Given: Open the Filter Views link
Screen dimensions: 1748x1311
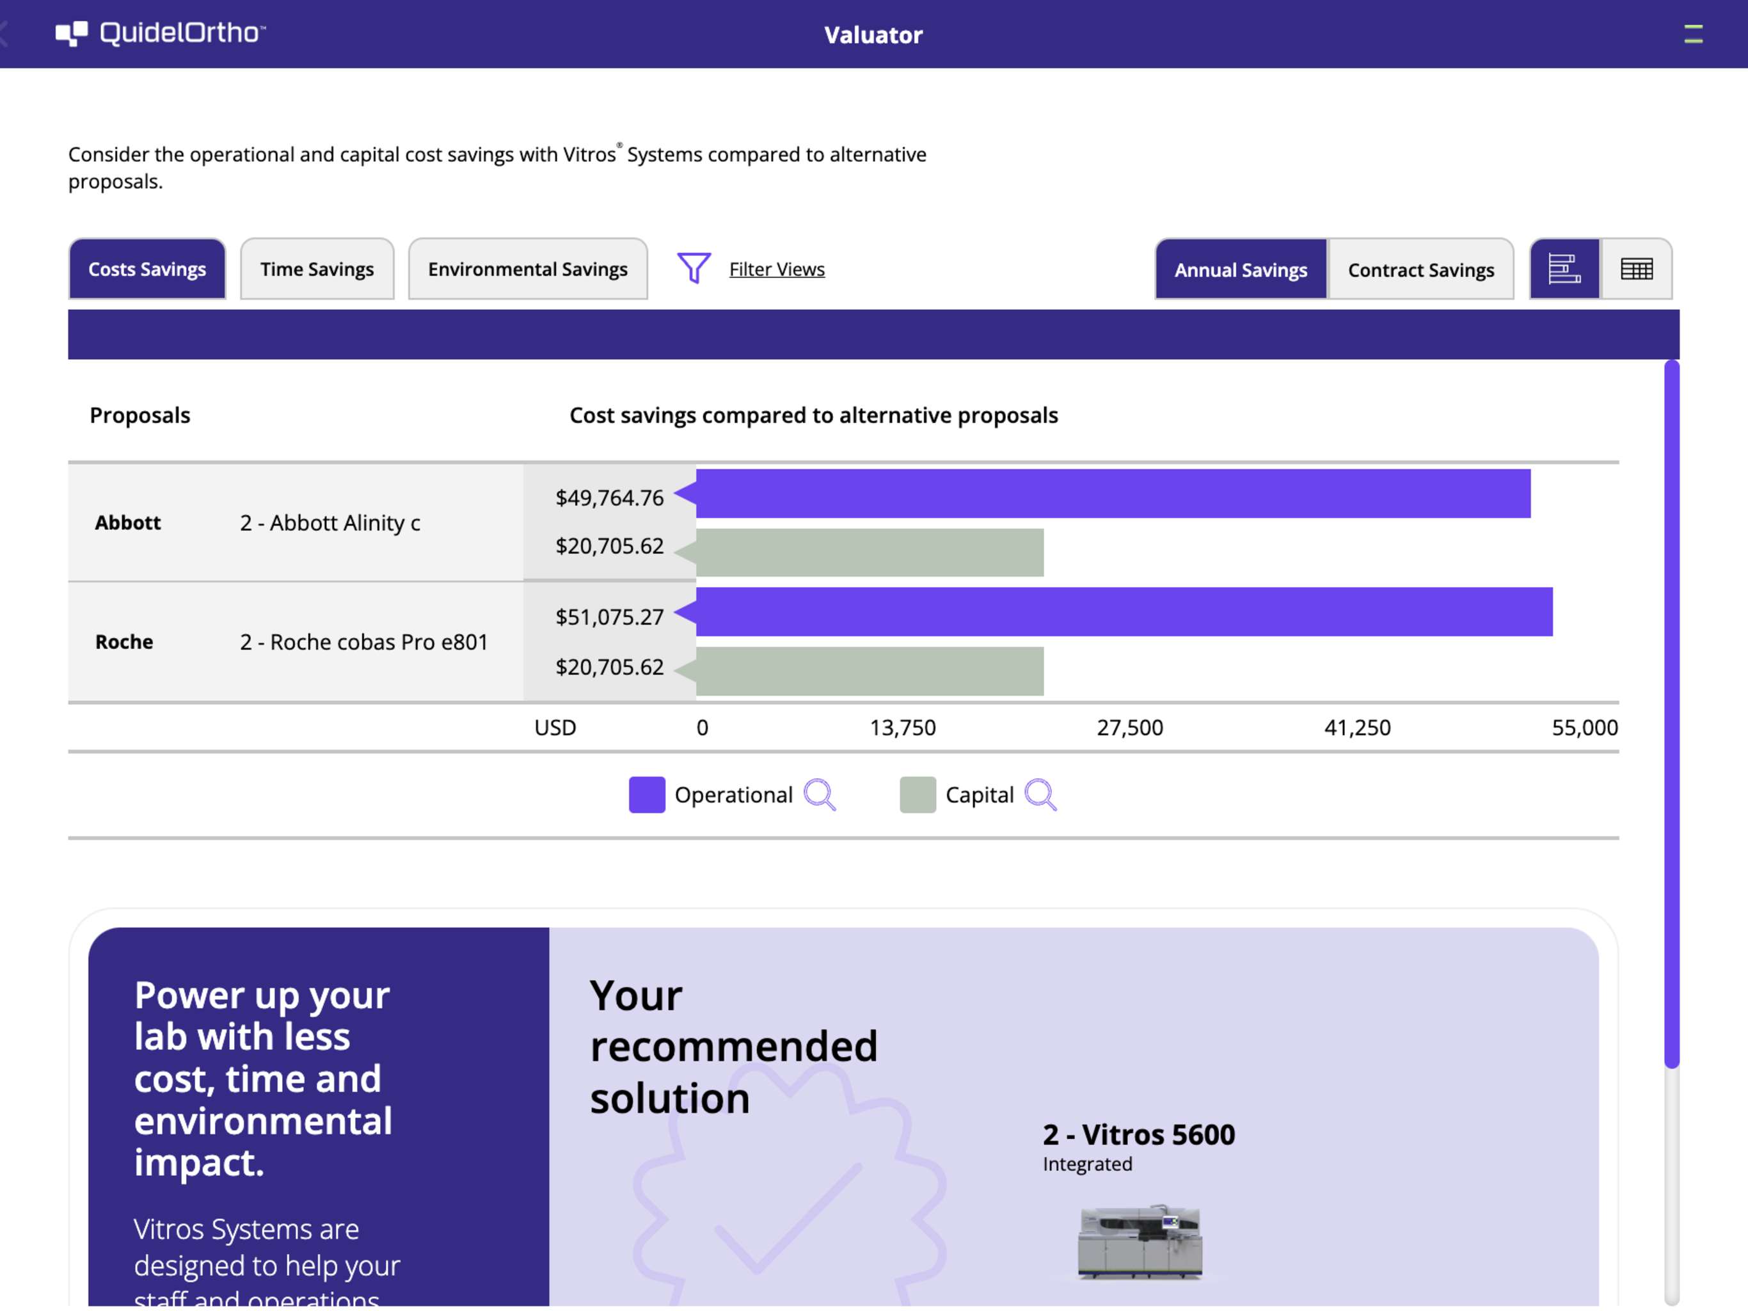Looking at the screenshot, I should tap(777, 269).
